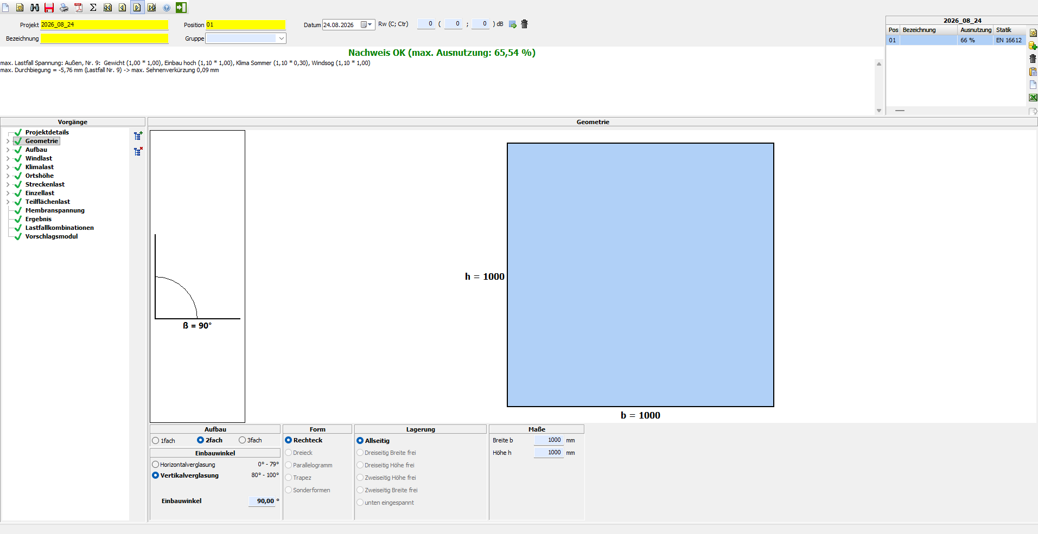This screenshot has height=534, width=1038.
Task: Click the tree icon with green plus in Vorgänge
Action: [138, 136]
